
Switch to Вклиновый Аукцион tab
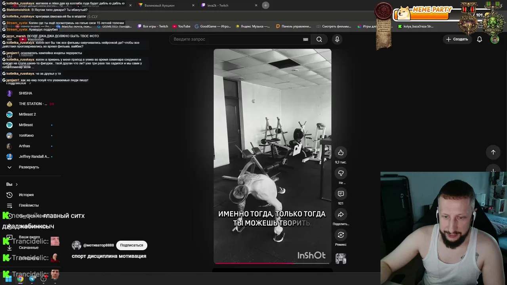pyautogui.click(x=166, y=6)
